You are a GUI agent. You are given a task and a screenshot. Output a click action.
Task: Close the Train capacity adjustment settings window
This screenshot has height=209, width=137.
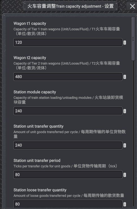[x=132, y=6]
